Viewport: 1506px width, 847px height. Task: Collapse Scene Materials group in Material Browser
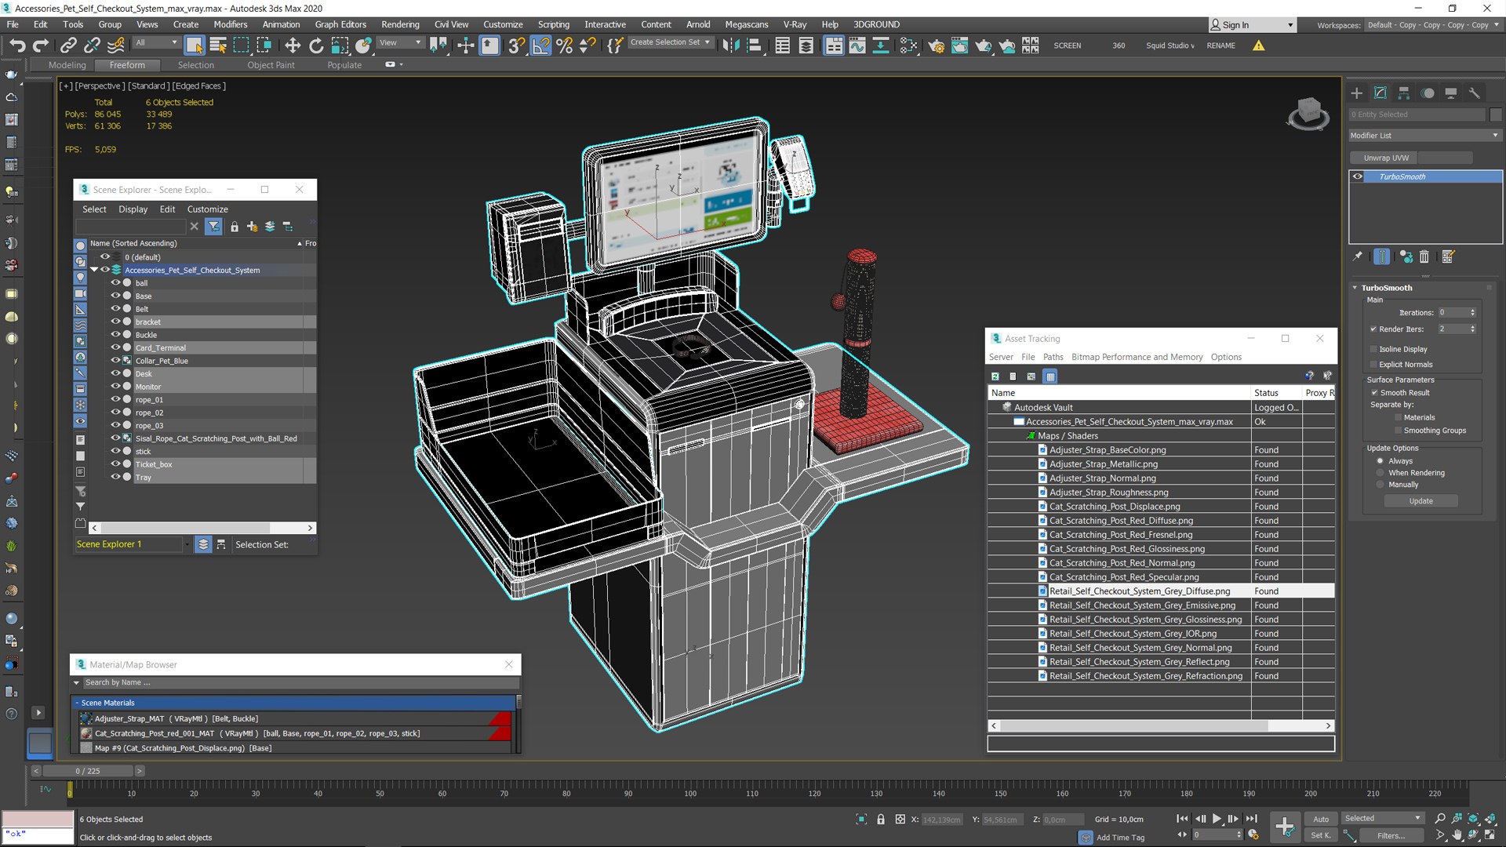point(78,703)
